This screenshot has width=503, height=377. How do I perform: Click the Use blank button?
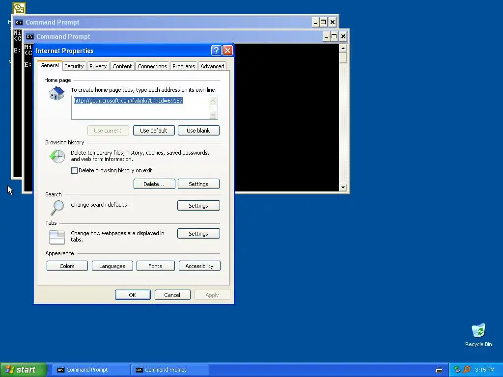(198, 131)
